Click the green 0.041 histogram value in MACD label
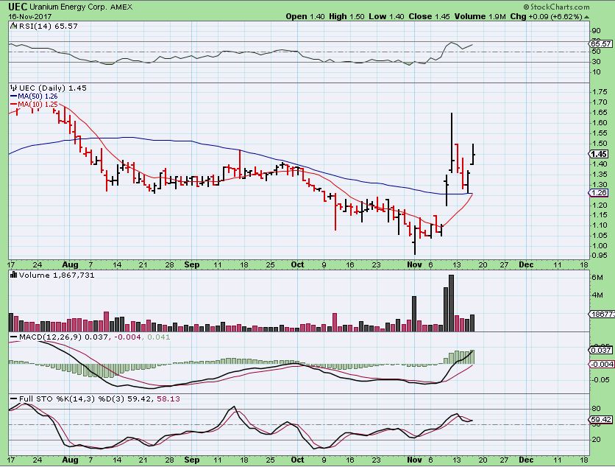Image resolution: width=615 pixels, height=467 pixels. 159,337
